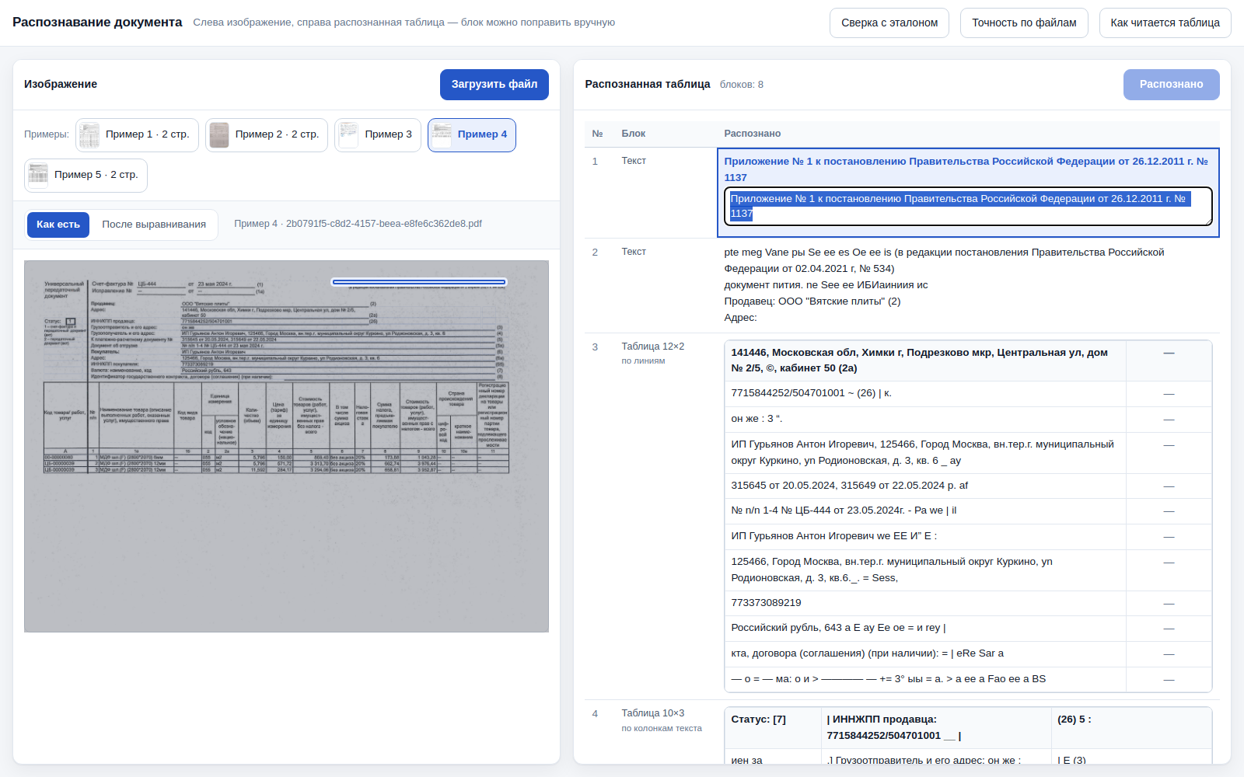Click the Загрузить файл button
Screen dimensions: 1244x777
(494, 84)
